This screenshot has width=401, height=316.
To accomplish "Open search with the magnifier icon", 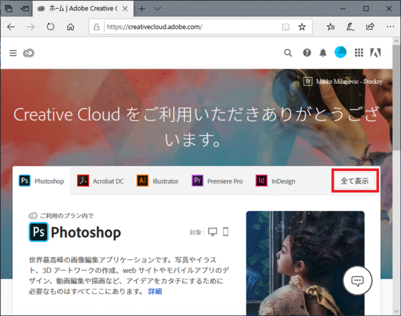I will coord(288,53).
